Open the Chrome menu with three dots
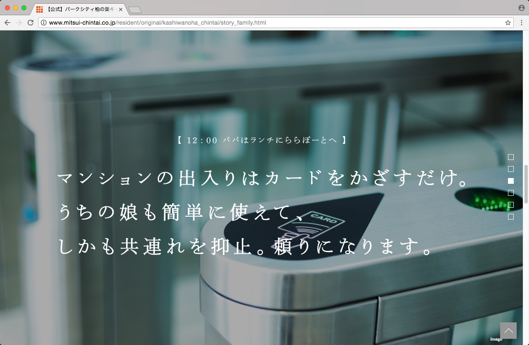The width and height of the screenshot is (529, 345). 522,23
